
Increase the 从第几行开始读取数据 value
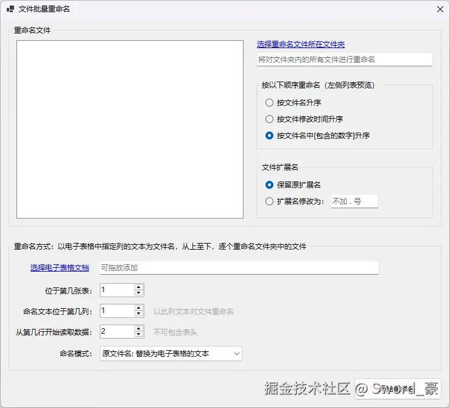point(139,328)
